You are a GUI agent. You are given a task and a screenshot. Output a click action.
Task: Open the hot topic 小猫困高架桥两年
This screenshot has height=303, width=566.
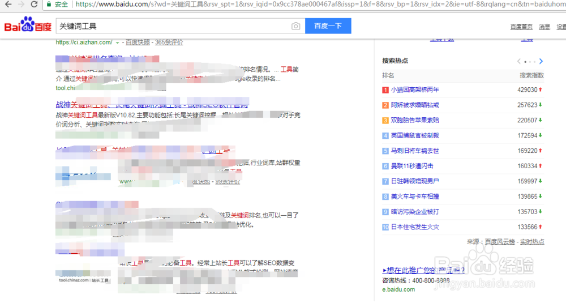click(415, 89)
